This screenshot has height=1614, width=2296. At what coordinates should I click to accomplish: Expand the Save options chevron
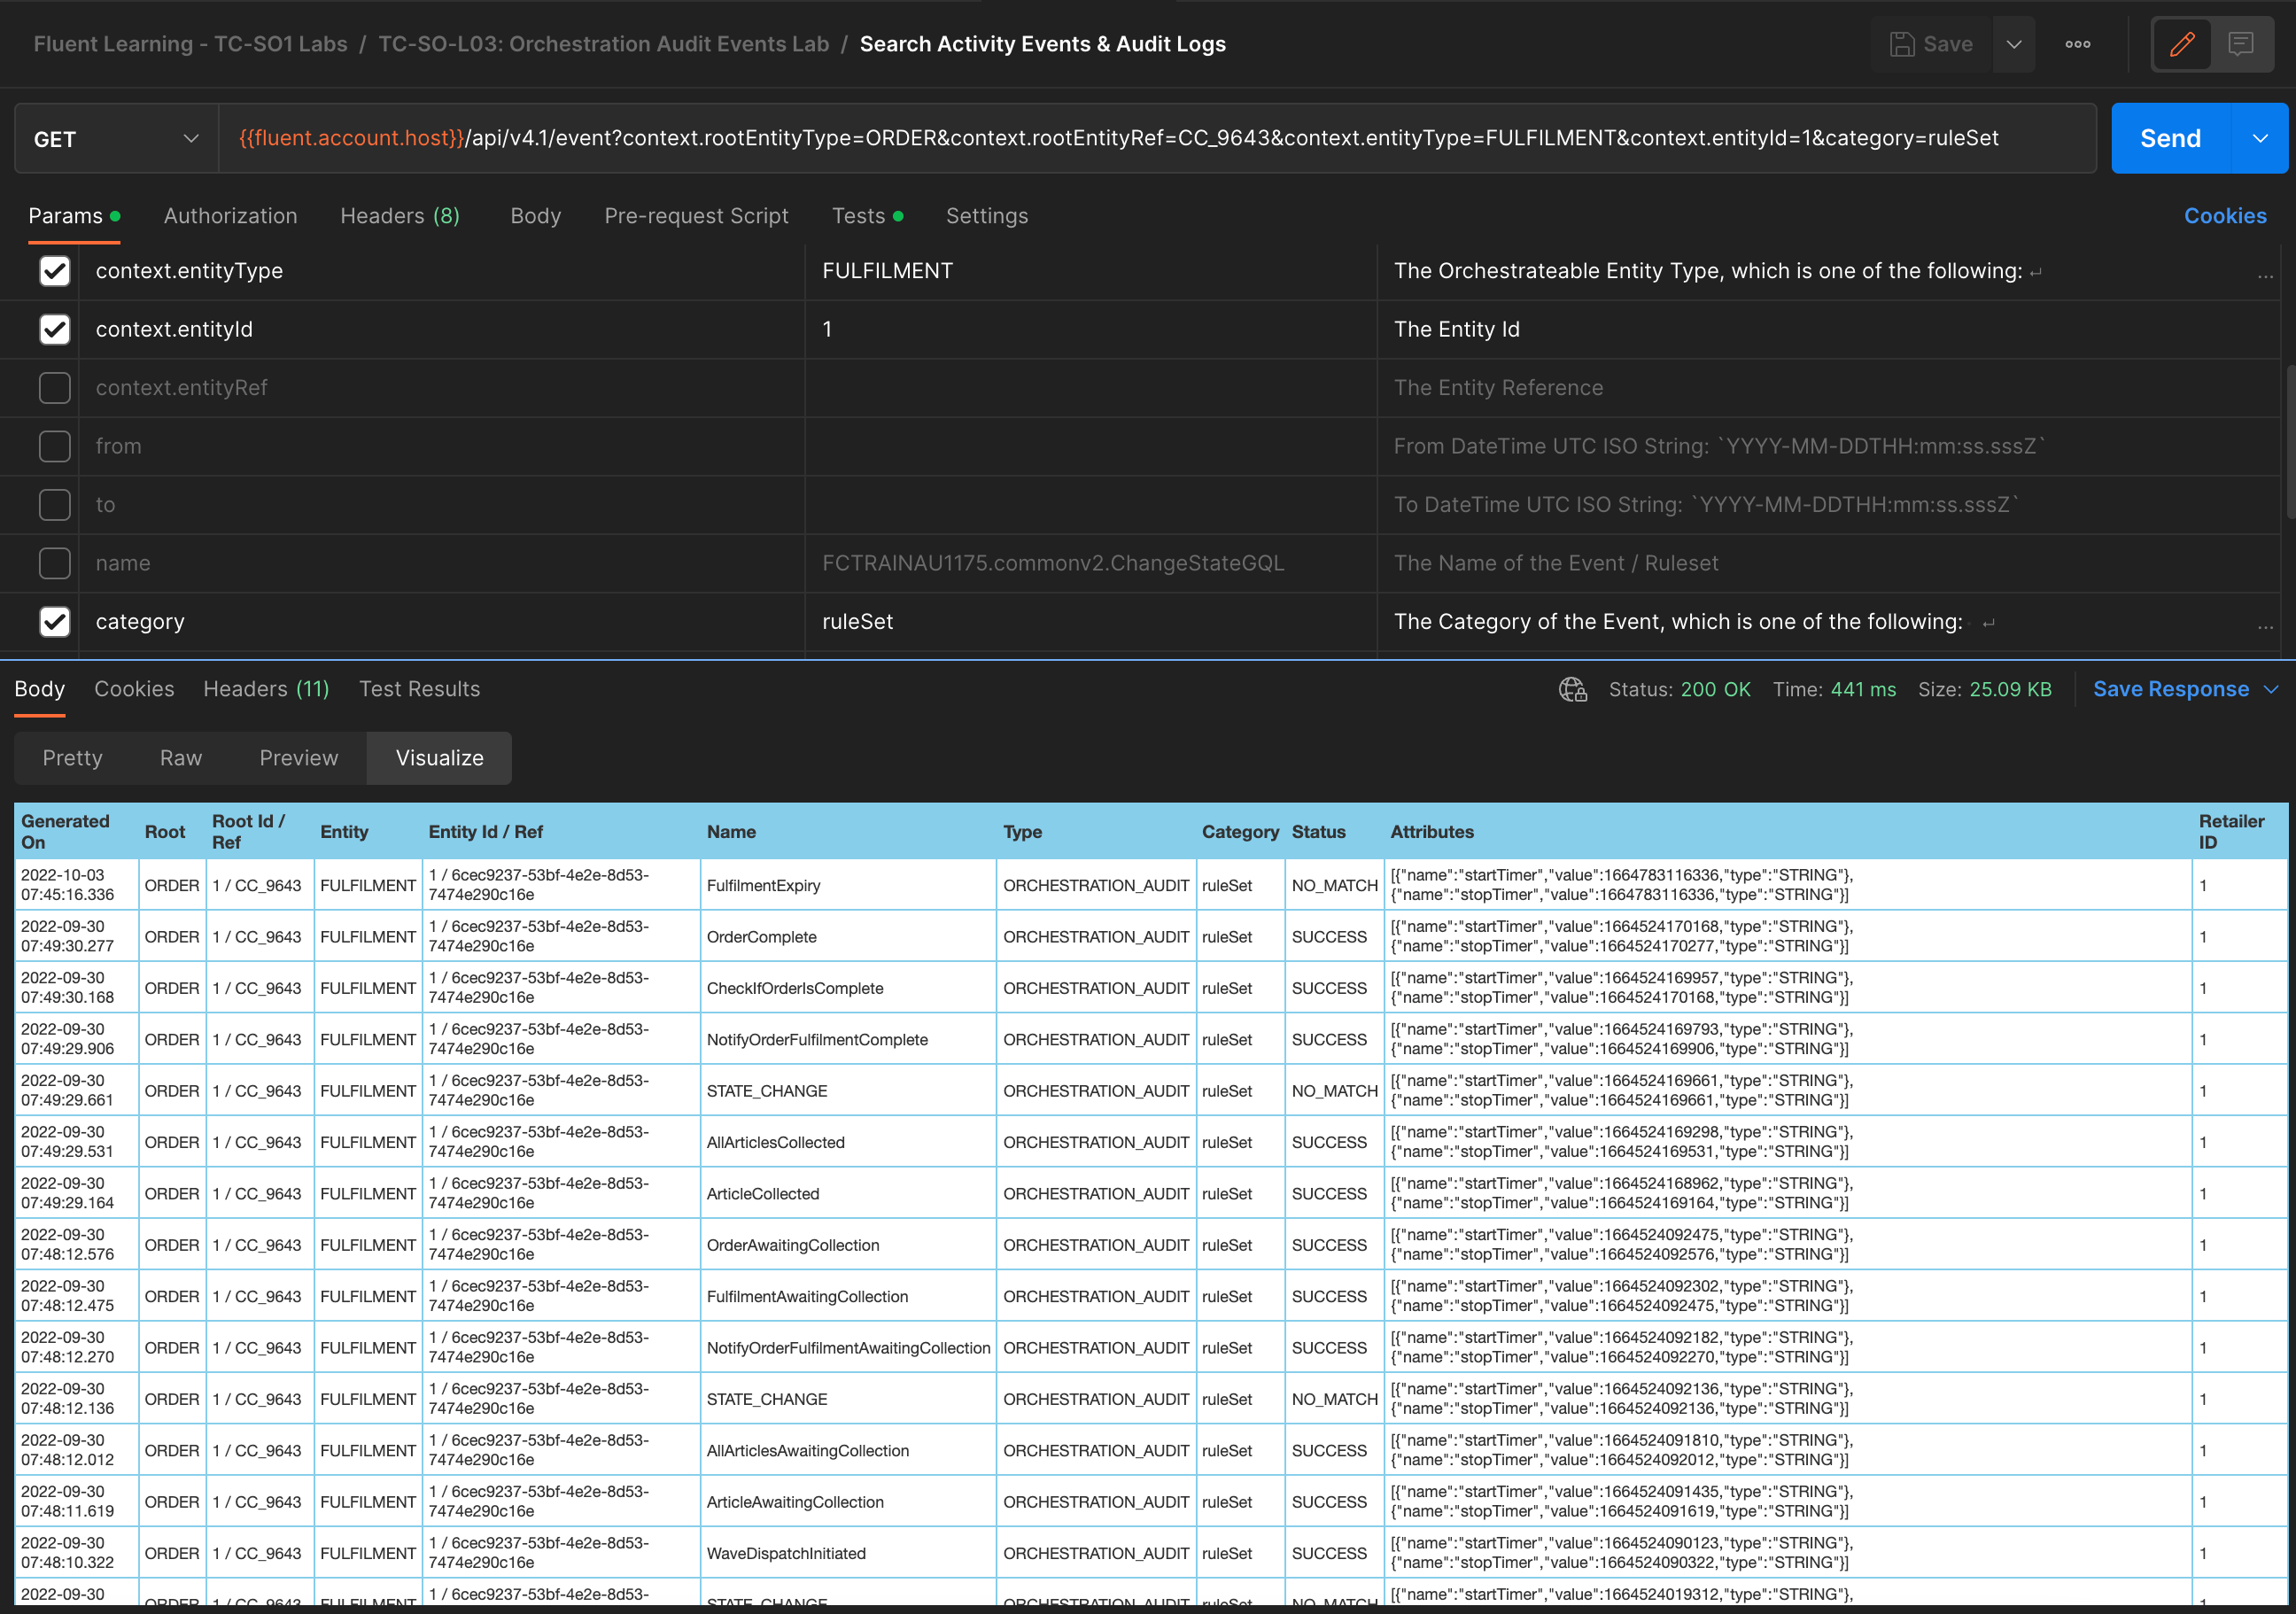click(2014, 44)
